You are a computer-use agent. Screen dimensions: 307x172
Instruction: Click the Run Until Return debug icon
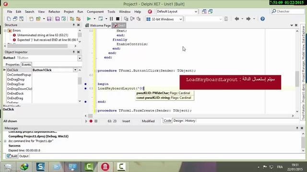tap(139, 19)
